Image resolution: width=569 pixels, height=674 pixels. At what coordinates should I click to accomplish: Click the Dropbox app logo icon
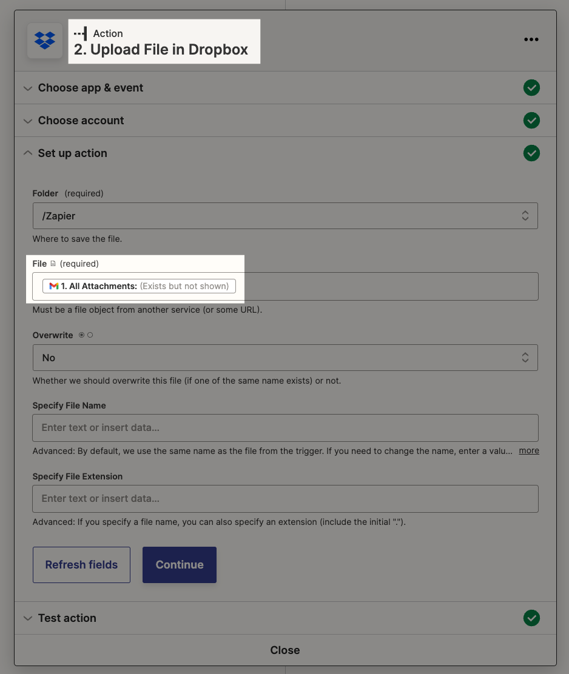(x=45, y=41)
